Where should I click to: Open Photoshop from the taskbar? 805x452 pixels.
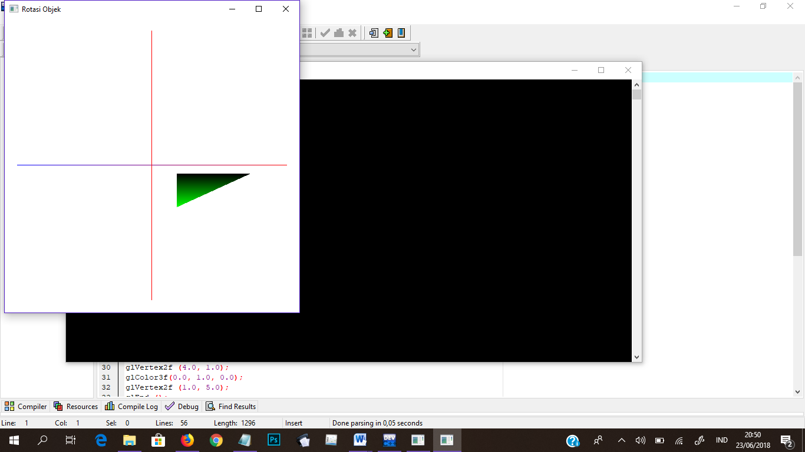(273, 440)
